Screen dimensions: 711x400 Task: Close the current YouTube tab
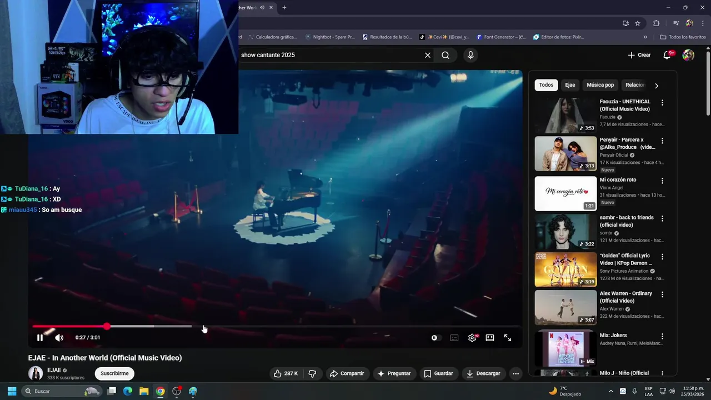pyautogui.click(x=271, y=8)
